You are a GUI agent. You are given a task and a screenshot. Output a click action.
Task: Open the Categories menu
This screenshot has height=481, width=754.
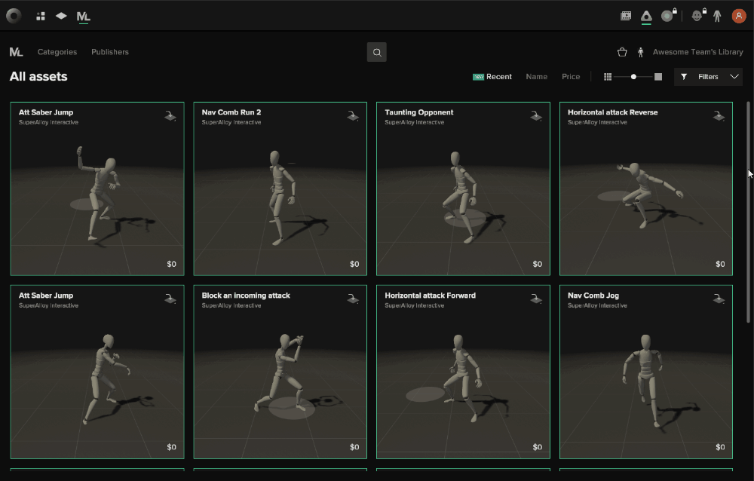click(x=57, y=52)
